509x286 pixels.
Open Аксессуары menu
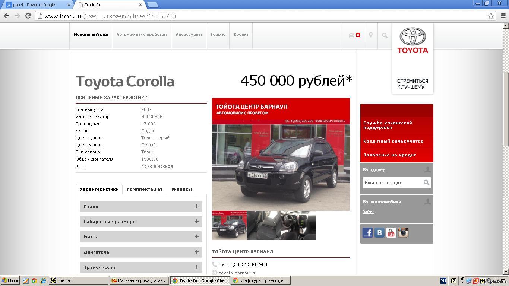point(189,35)
